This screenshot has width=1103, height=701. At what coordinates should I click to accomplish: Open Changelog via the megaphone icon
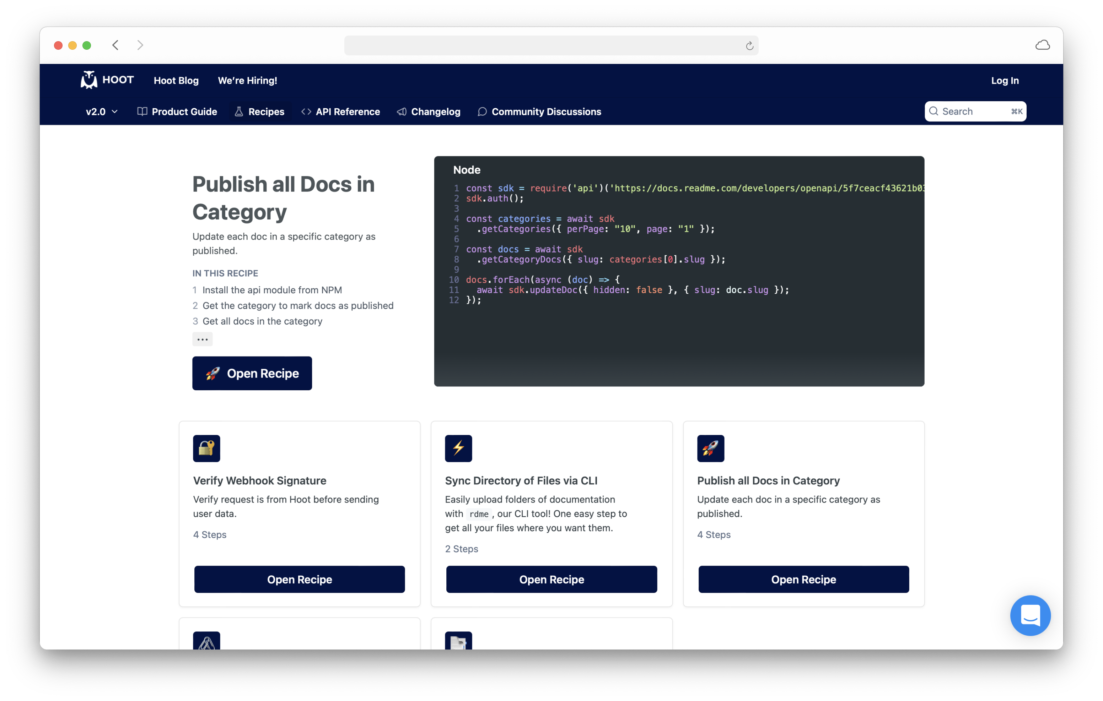(x=402, y=111)
